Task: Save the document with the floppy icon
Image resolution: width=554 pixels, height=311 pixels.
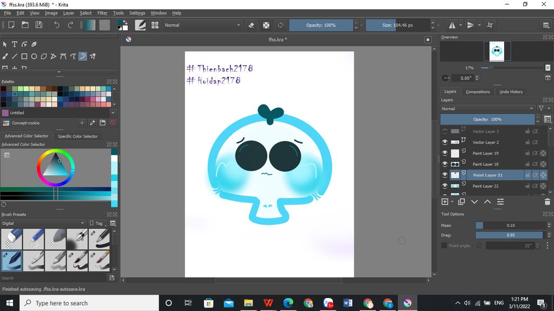Action: pos(39,25)
